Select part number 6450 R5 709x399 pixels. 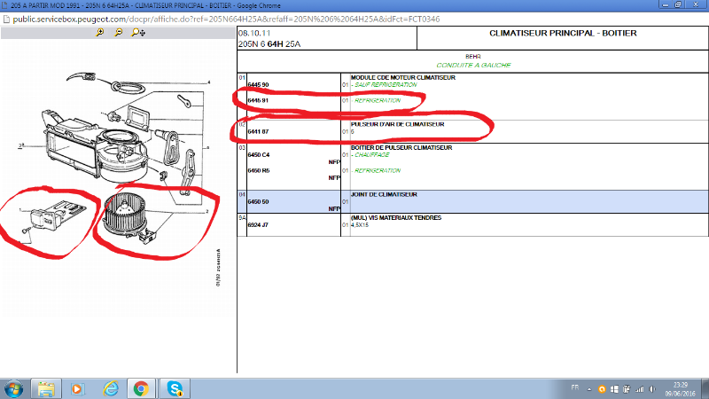[x=259, y=170]
